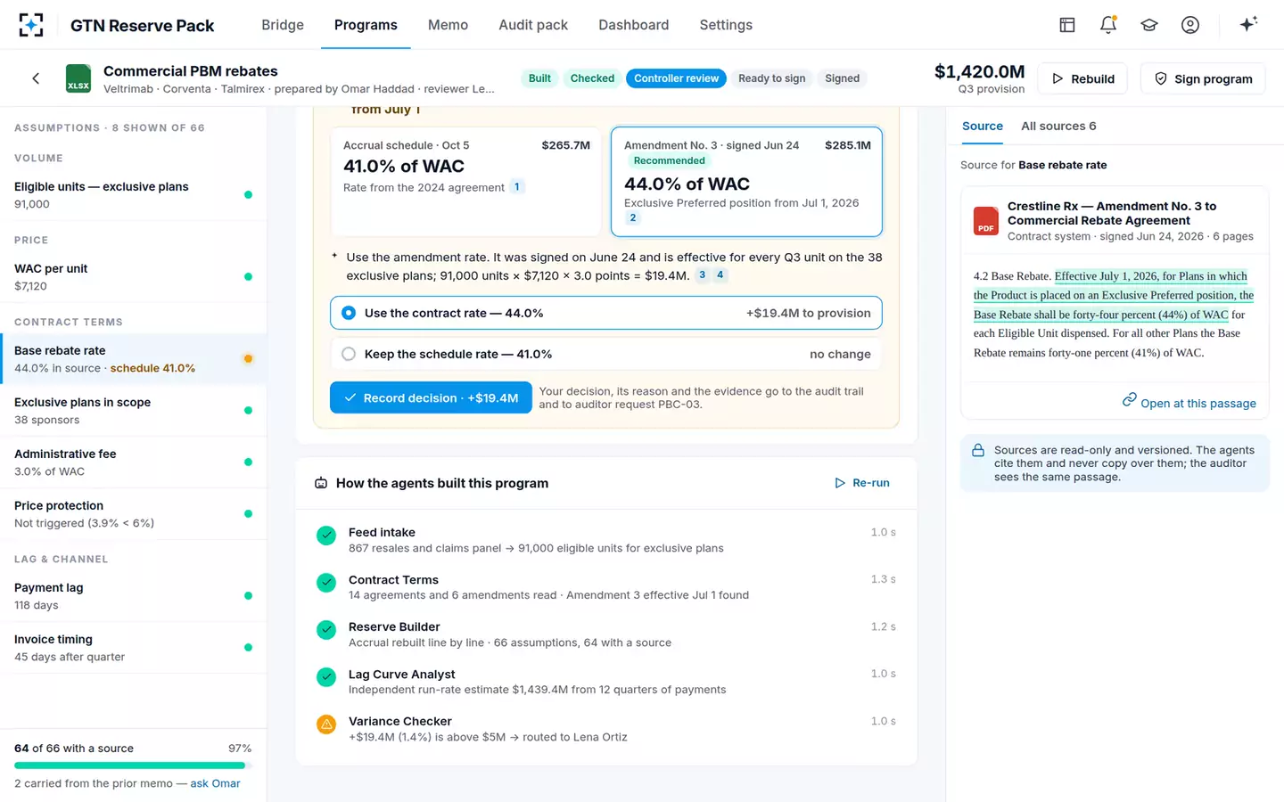Switch to All sources 6 tab
Image resolution: width=1284 pixels, height=802 pixels.
(1058, 126)
